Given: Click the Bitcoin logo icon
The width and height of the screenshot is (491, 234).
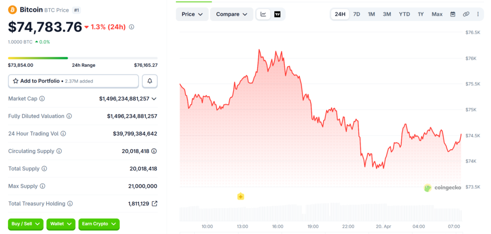Looking at the screenshot, I should point(12,10).
